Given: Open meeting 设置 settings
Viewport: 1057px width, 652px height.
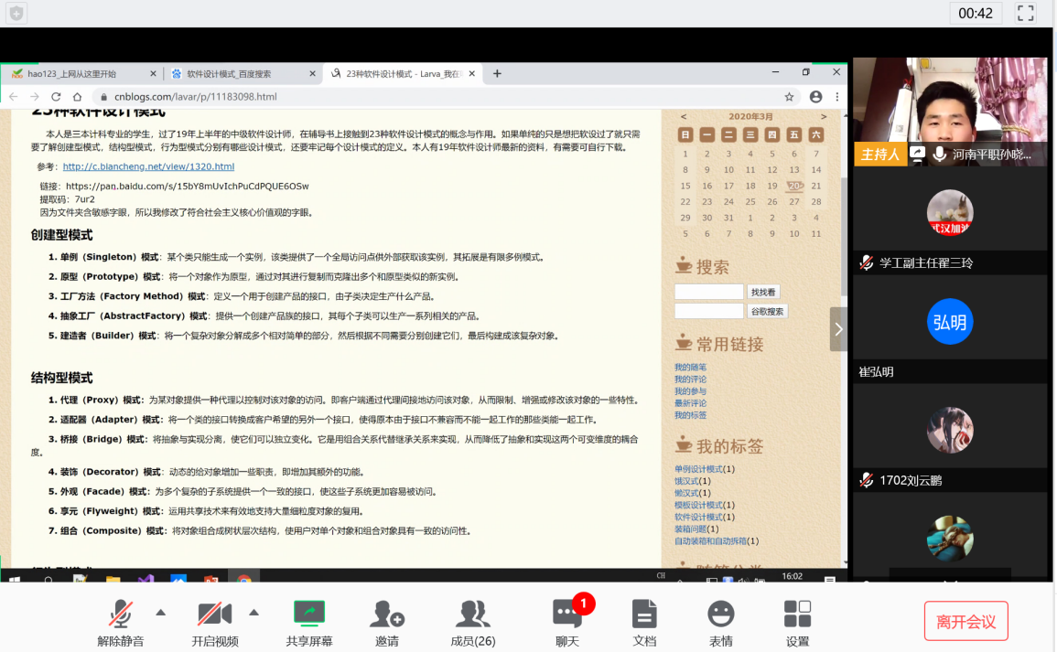Looking at the screenshot, I should coord(797,623).
